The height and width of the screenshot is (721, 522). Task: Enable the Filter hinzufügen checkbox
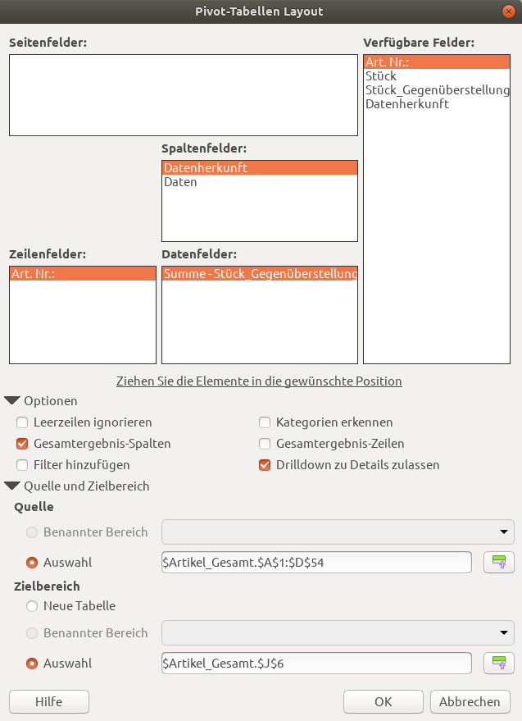point(22,465)
